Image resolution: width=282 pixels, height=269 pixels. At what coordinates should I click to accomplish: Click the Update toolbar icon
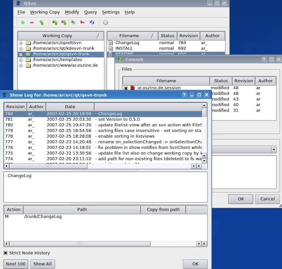coord(55,23)
